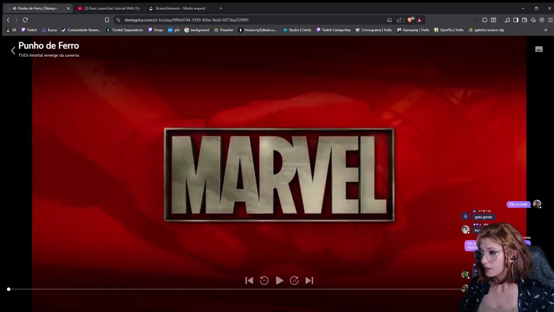Open the Brave Wallet icon
The height and width of the screenshot is (312, 554).
tap(525, 20)
